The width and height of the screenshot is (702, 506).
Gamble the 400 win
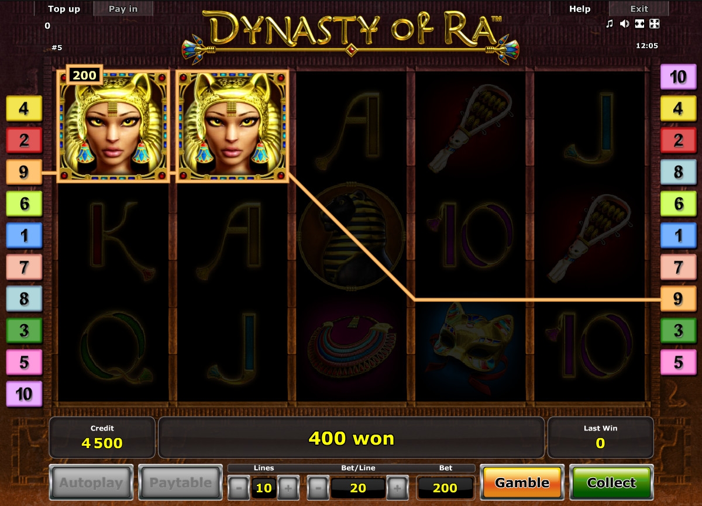[522, 483]
